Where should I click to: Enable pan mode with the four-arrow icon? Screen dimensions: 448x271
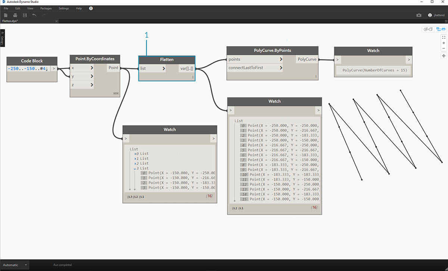444,56
